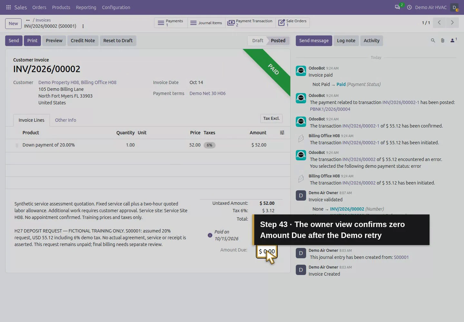Screen dimensions: 464x322
Task: Open the breadcrumb ellipsis menu
Action: [28, 20]
